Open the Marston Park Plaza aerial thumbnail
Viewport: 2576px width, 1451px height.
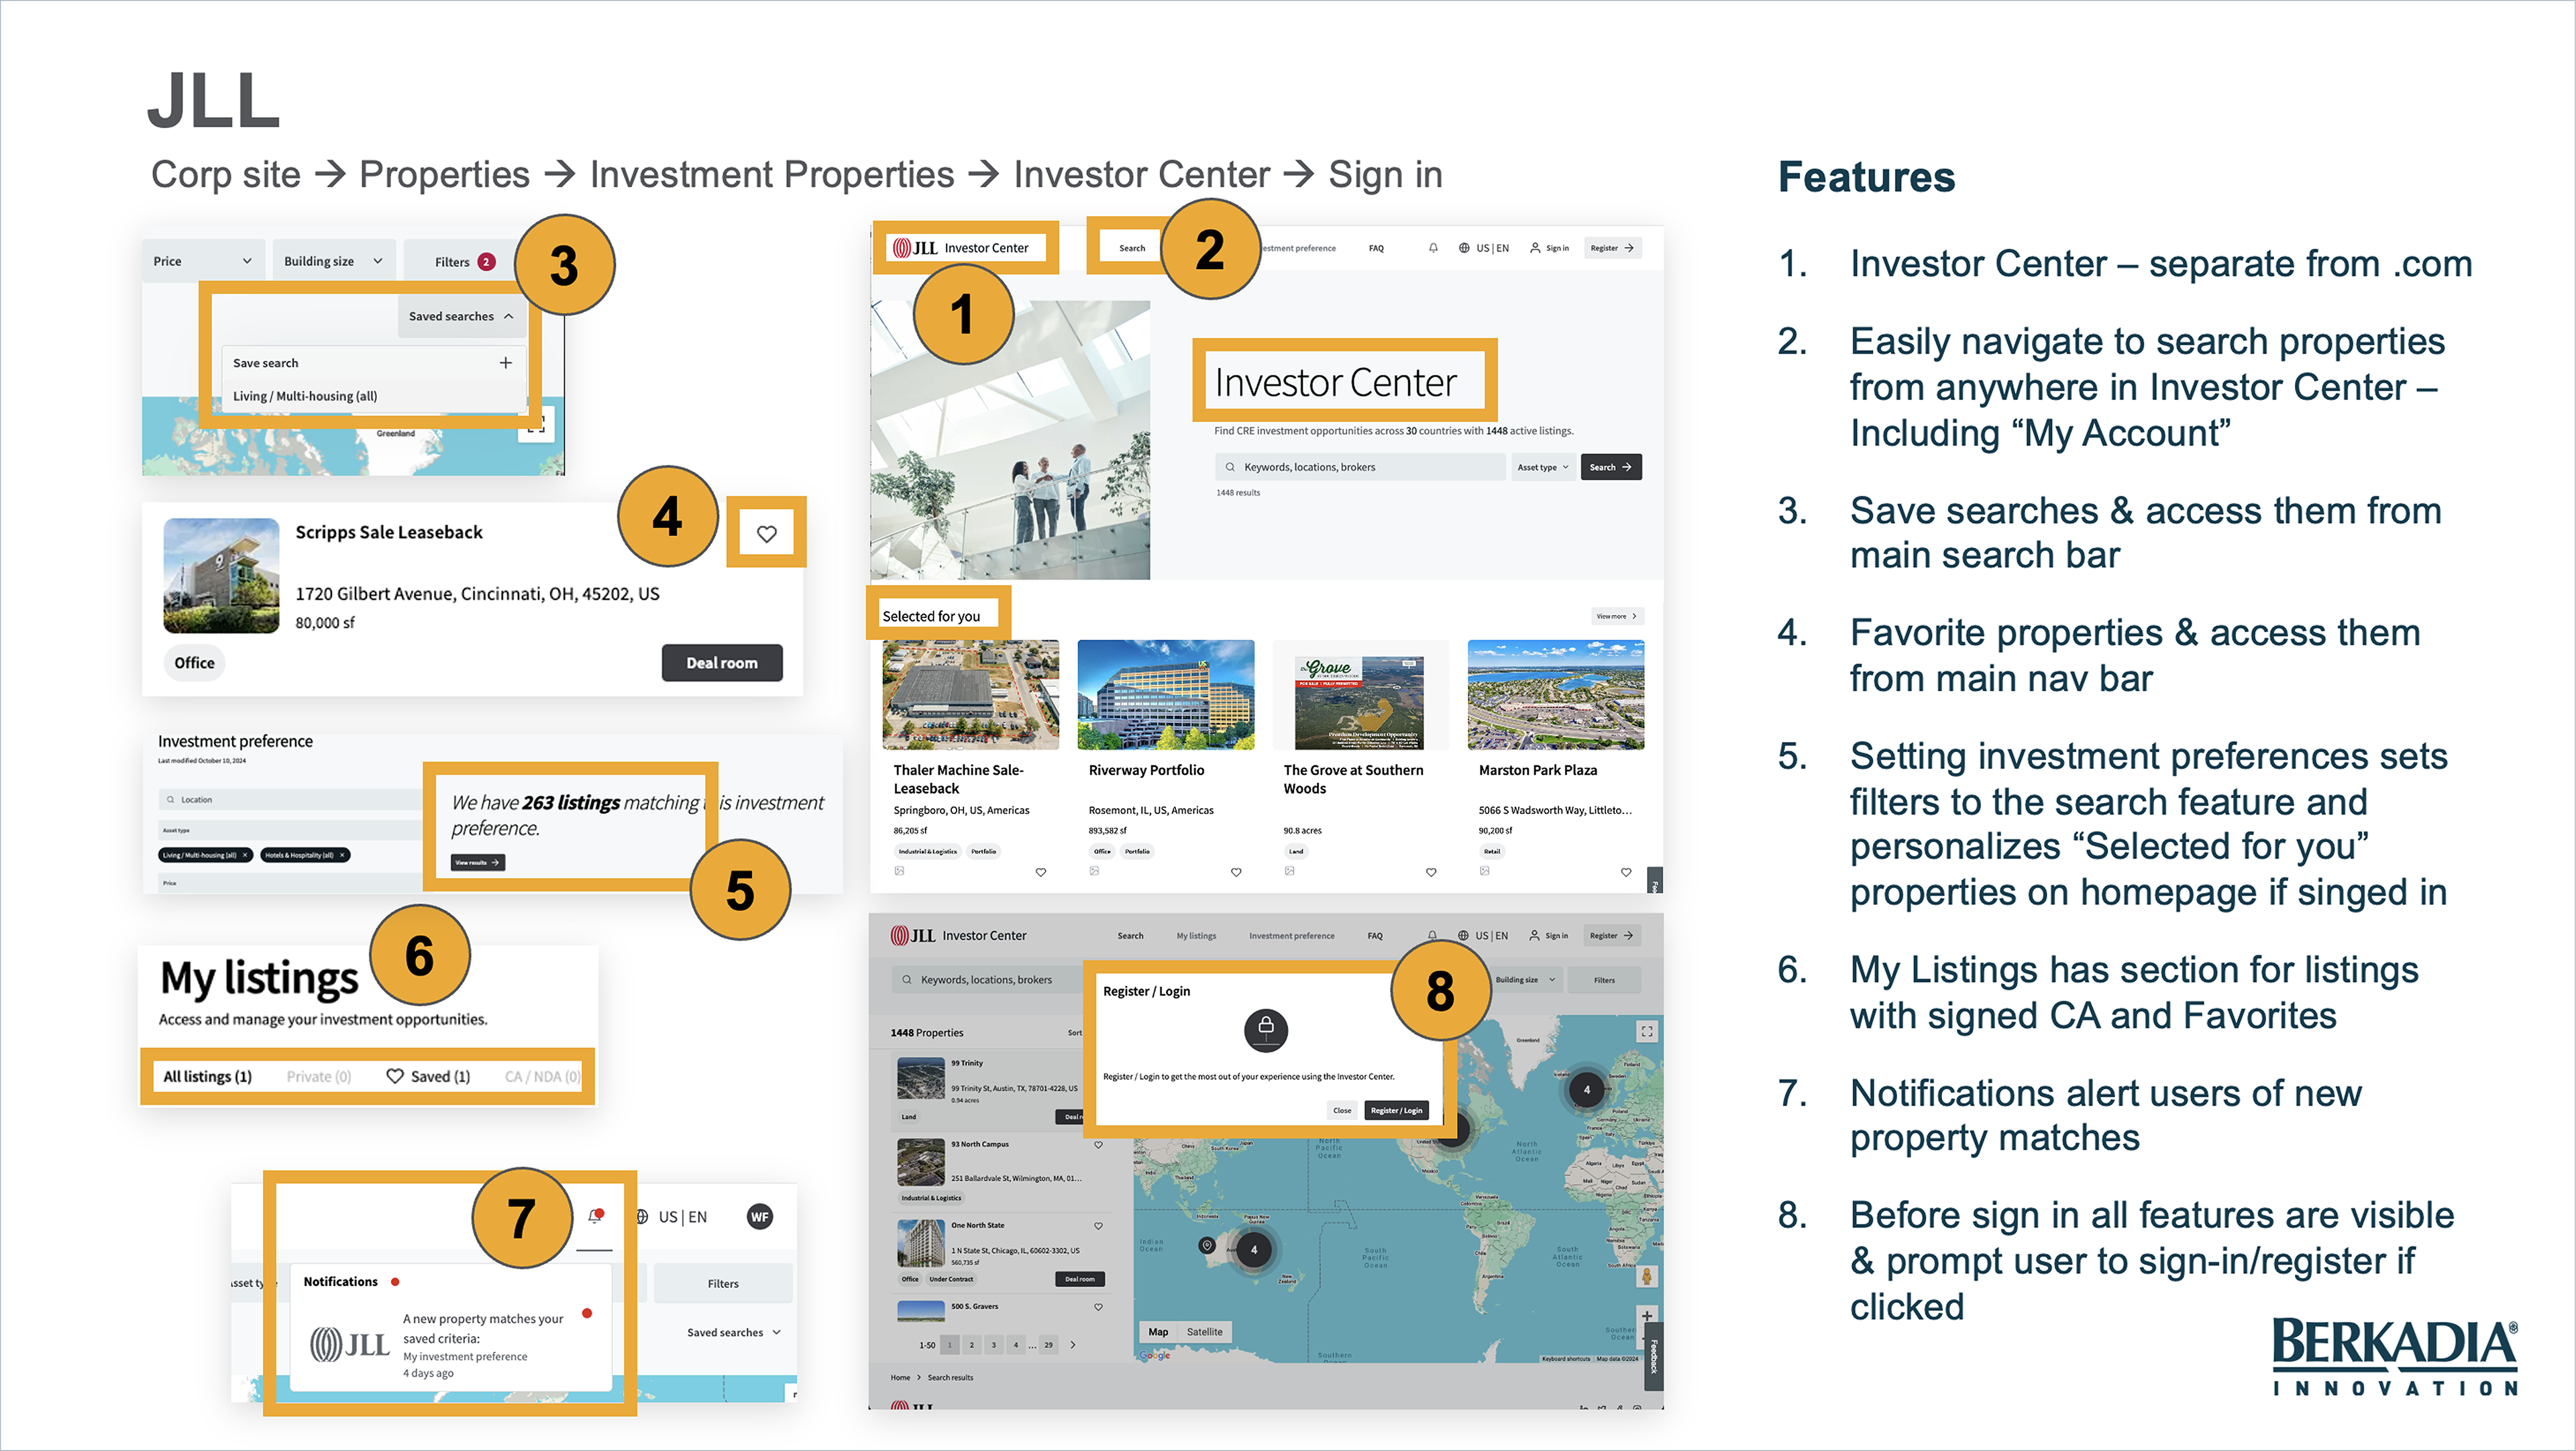click(x=1555, y=695)
